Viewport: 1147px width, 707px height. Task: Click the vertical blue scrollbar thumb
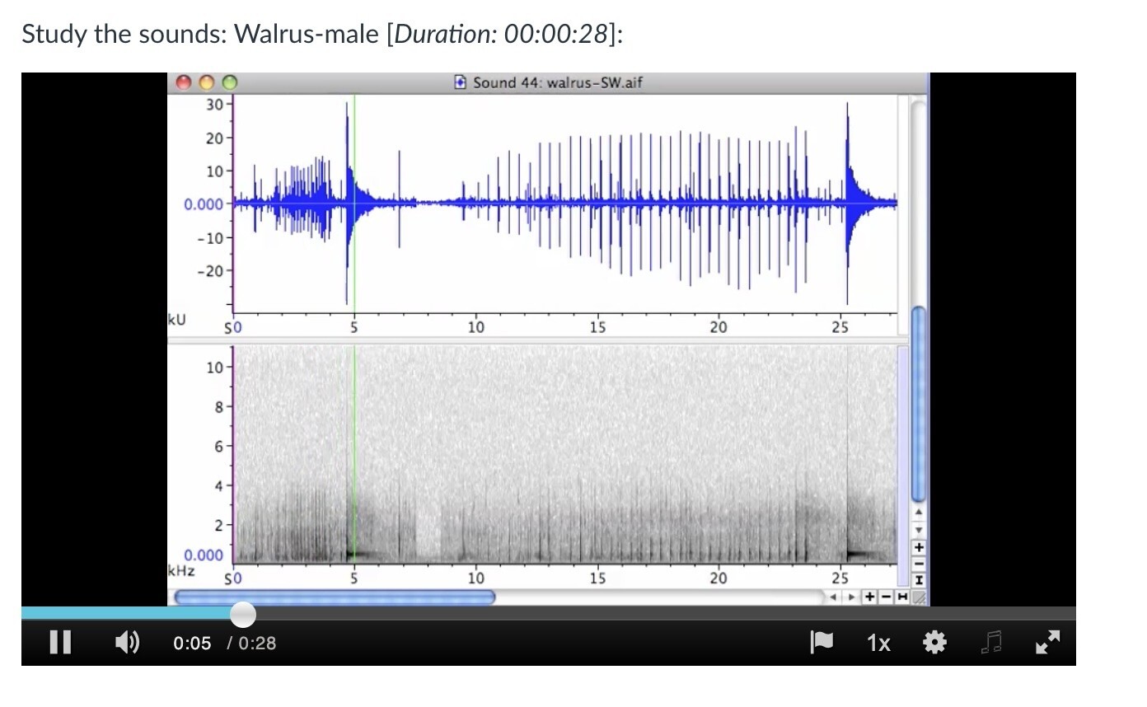919,404
